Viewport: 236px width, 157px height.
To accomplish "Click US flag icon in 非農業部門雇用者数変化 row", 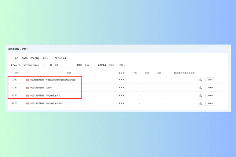I will (27, 80).
